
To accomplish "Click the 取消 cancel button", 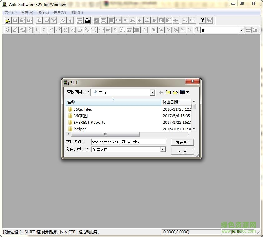I will 183,151.
